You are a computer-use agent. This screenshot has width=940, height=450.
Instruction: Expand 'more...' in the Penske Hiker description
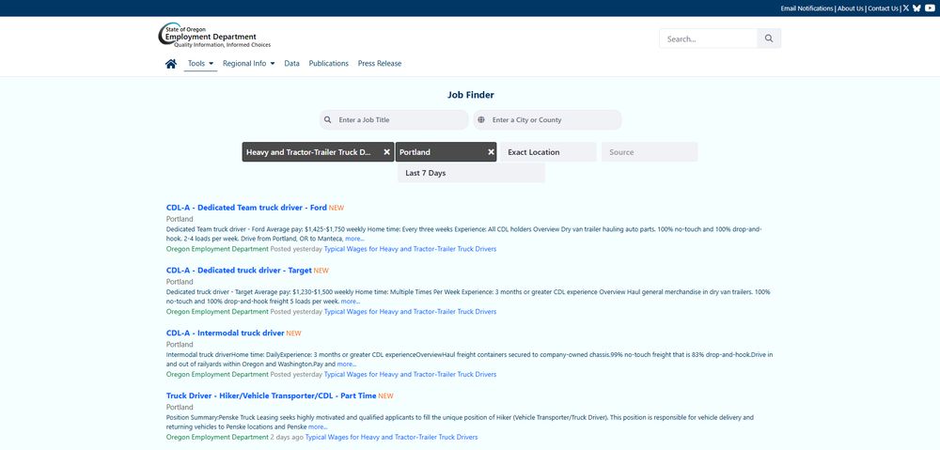click(x=318, y=427)
